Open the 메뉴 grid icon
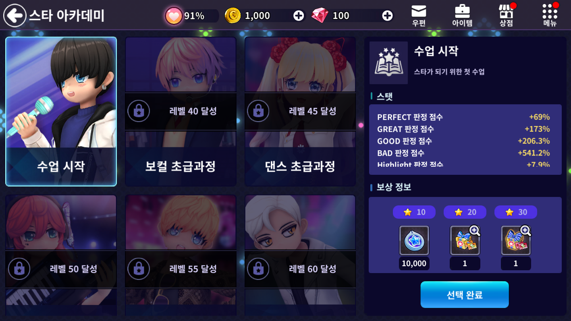This screenshot has height=321, width=571. pos(550,15)
